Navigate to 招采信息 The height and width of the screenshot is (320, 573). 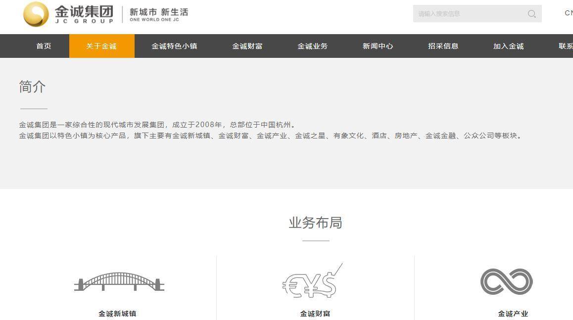pyautogui.click(x=443, y=46)
